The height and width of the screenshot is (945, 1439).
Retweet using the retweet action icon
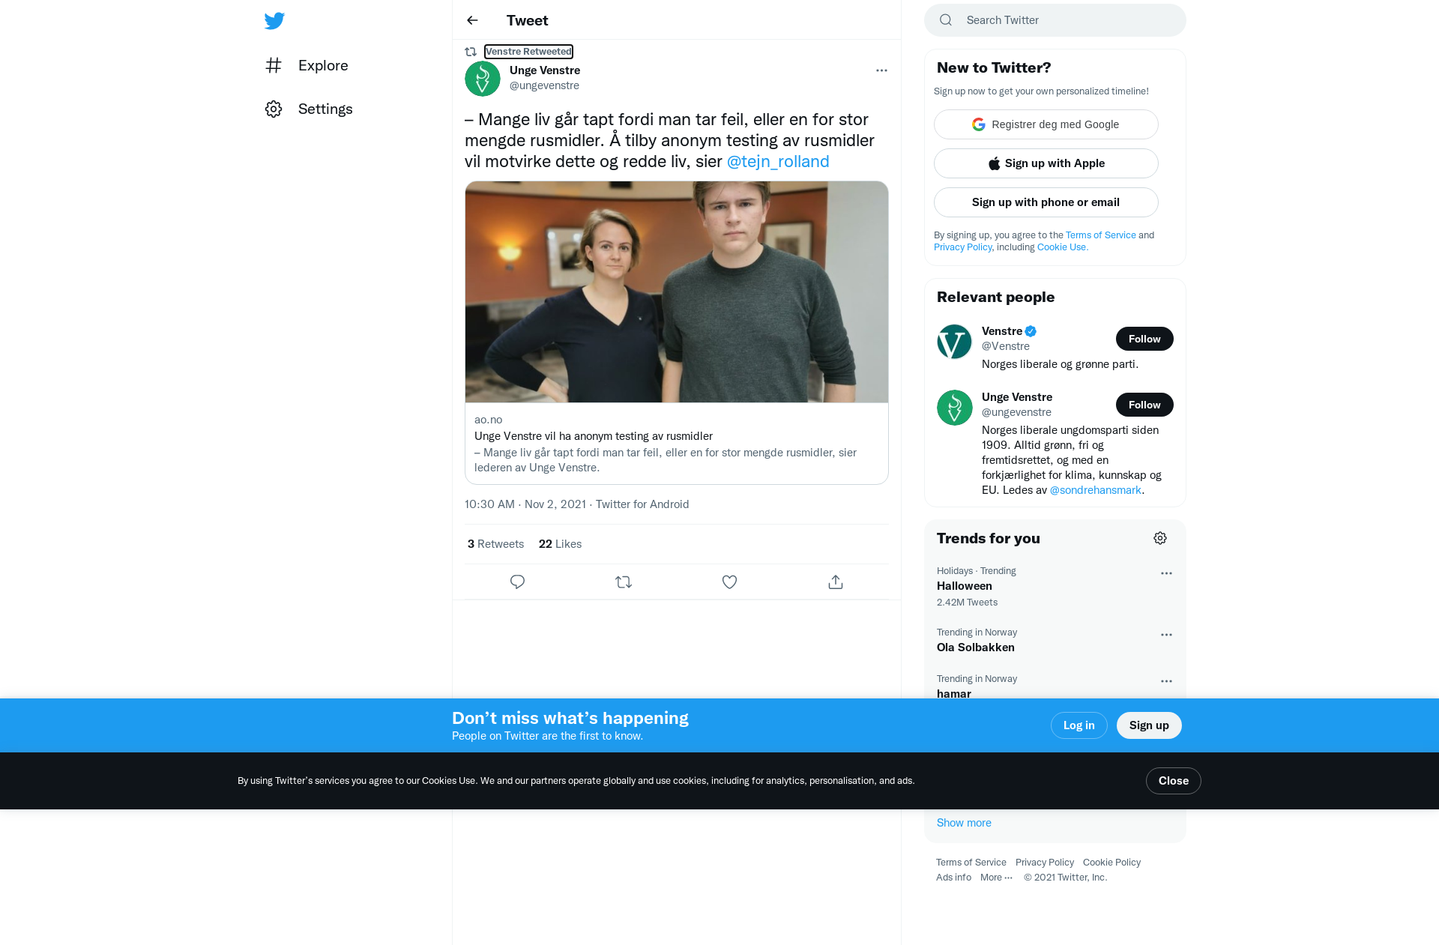click(x=624, y=582)
